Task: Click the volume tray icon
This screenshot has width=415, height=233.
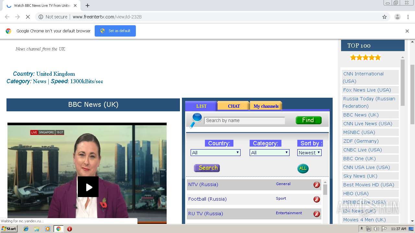Action: click(x=376, y=229)
